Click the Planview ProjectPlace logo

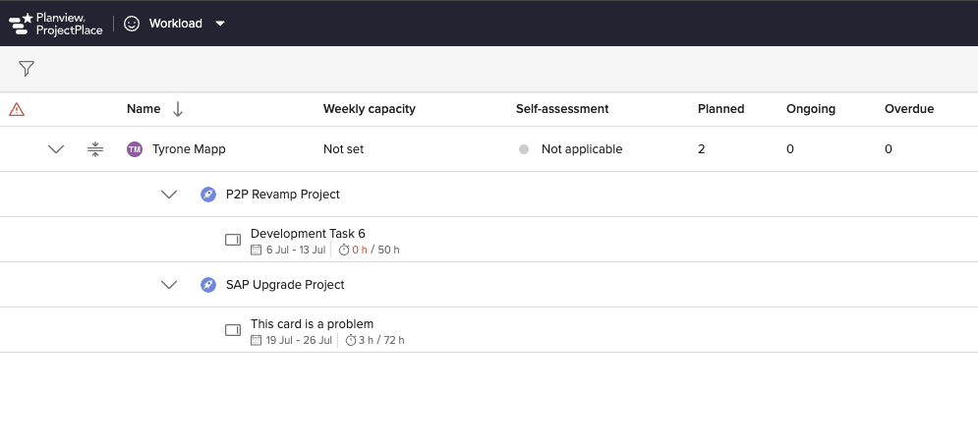56,24
